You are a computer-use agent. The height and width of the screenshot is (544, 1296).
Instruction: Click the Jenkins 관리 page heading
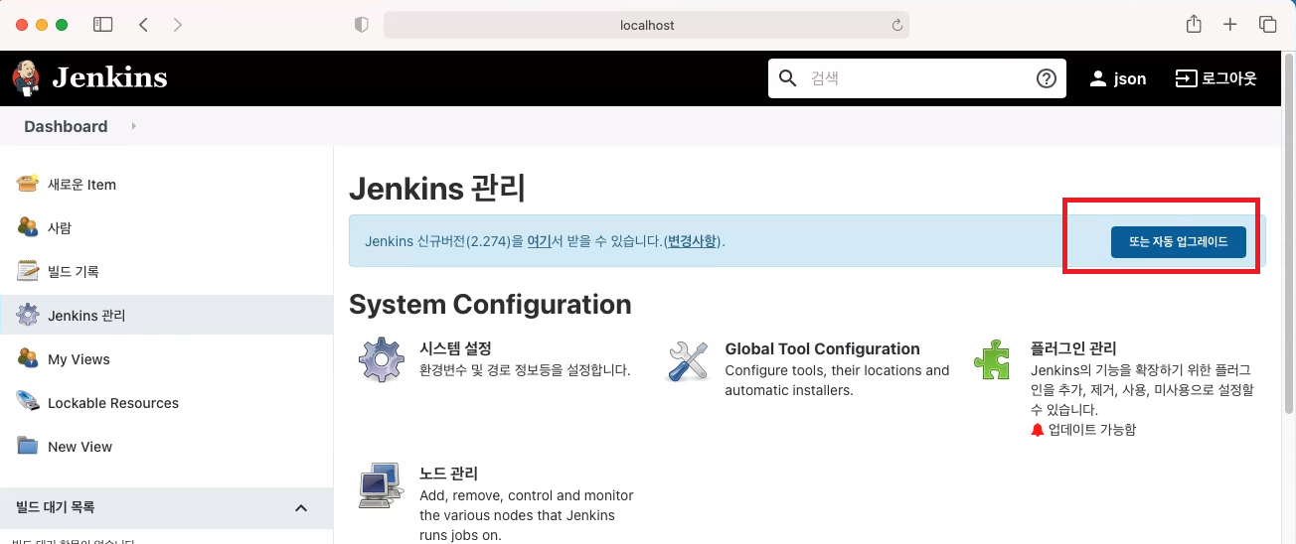437,188
